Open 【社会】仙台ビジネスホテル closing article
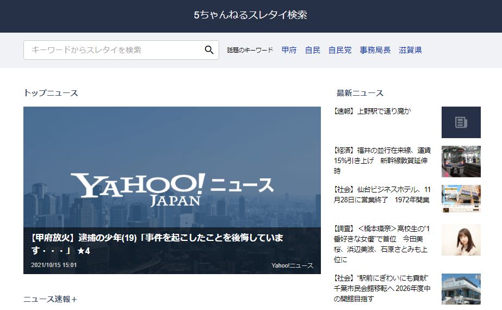This screenshot has width=502, height=310. click(x=382, y=194)
